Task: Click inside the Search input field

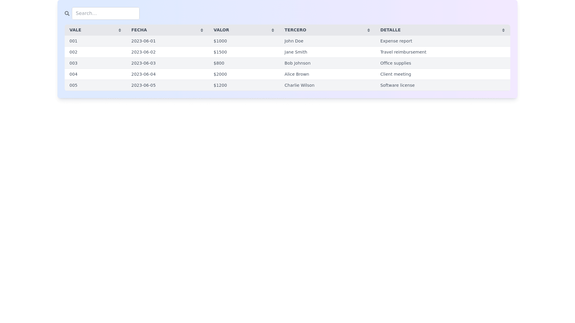Action: (x=106, y=13)
